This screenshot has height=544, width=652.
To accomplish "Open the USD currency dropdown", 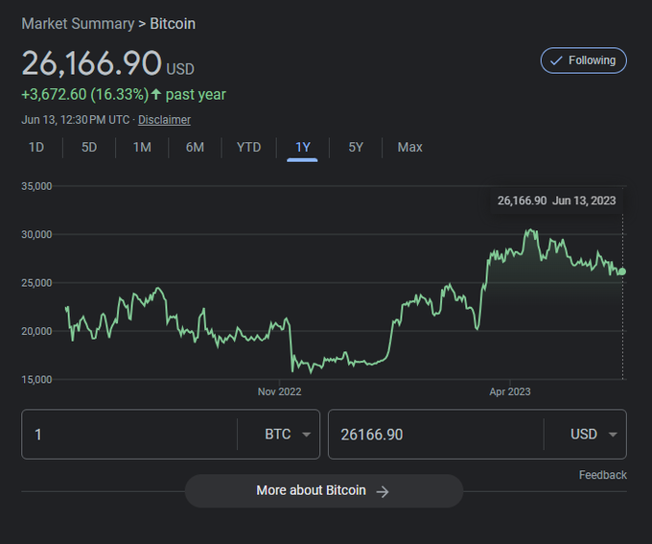I will (x=596, y=435).
